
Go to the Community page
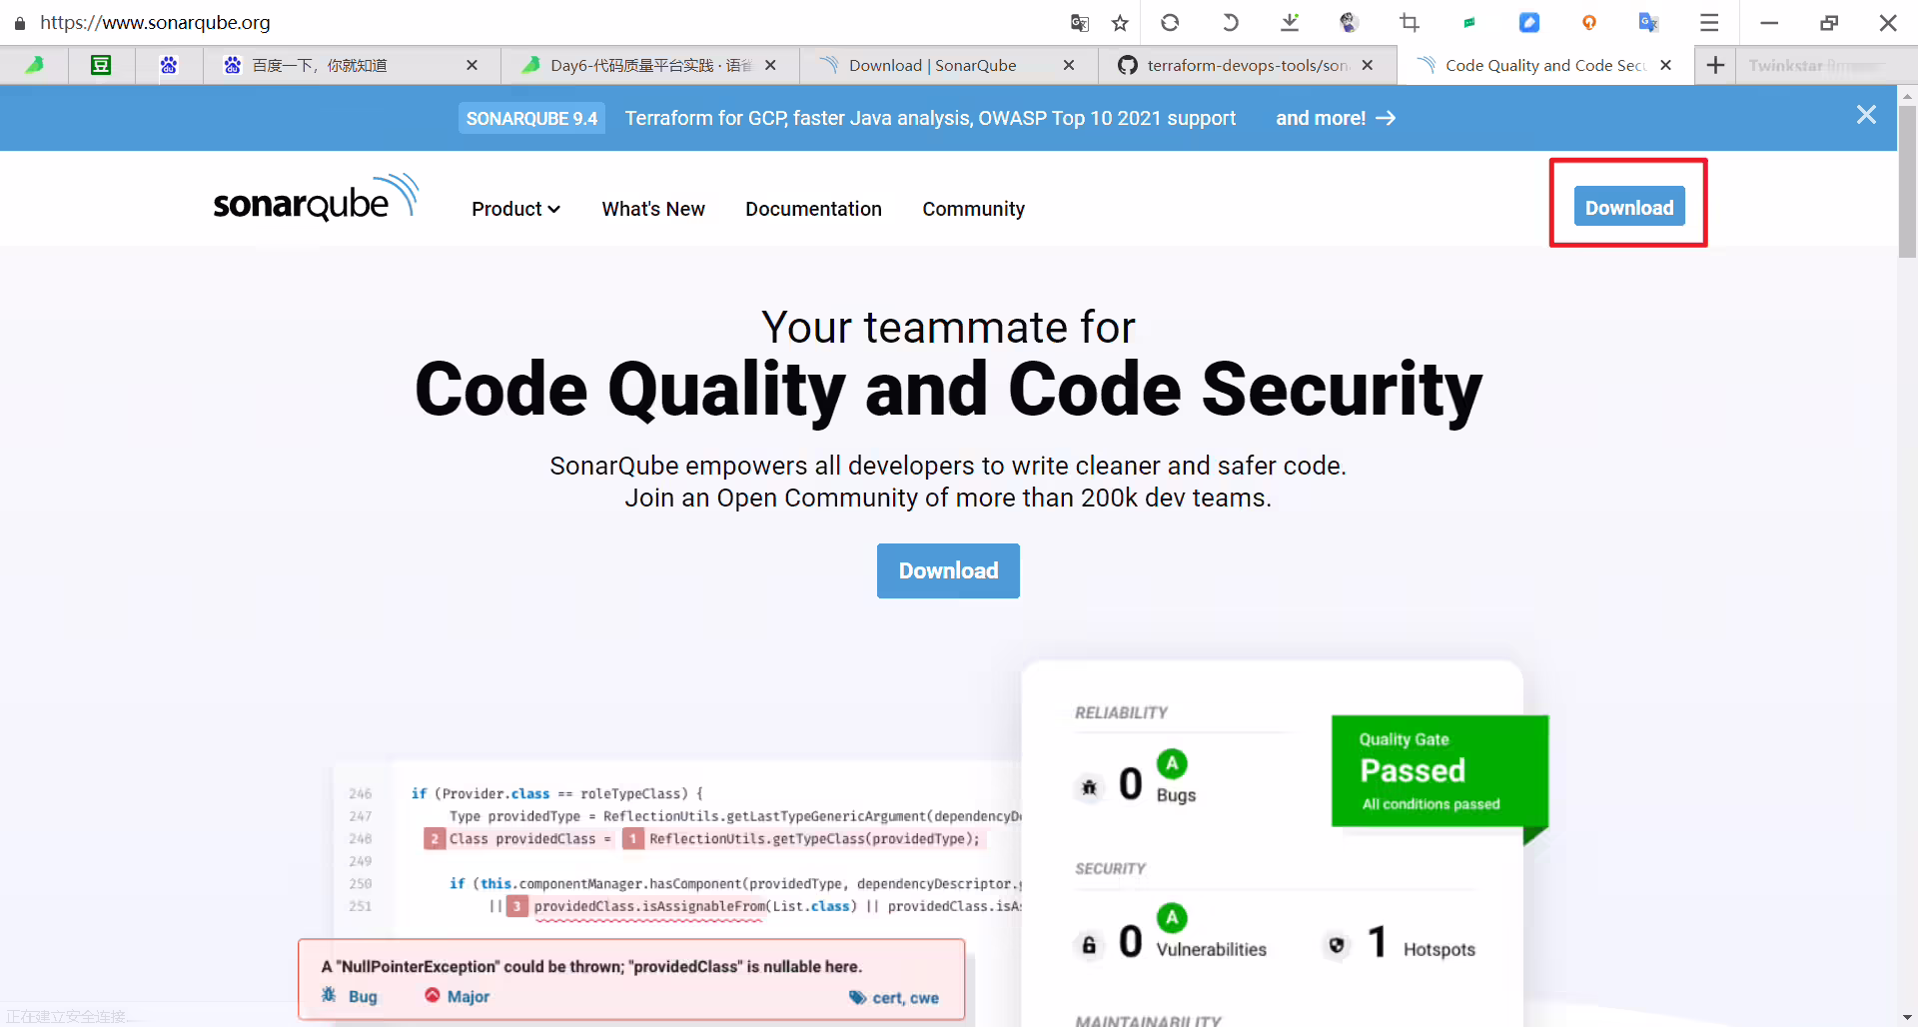click(973, 209)
